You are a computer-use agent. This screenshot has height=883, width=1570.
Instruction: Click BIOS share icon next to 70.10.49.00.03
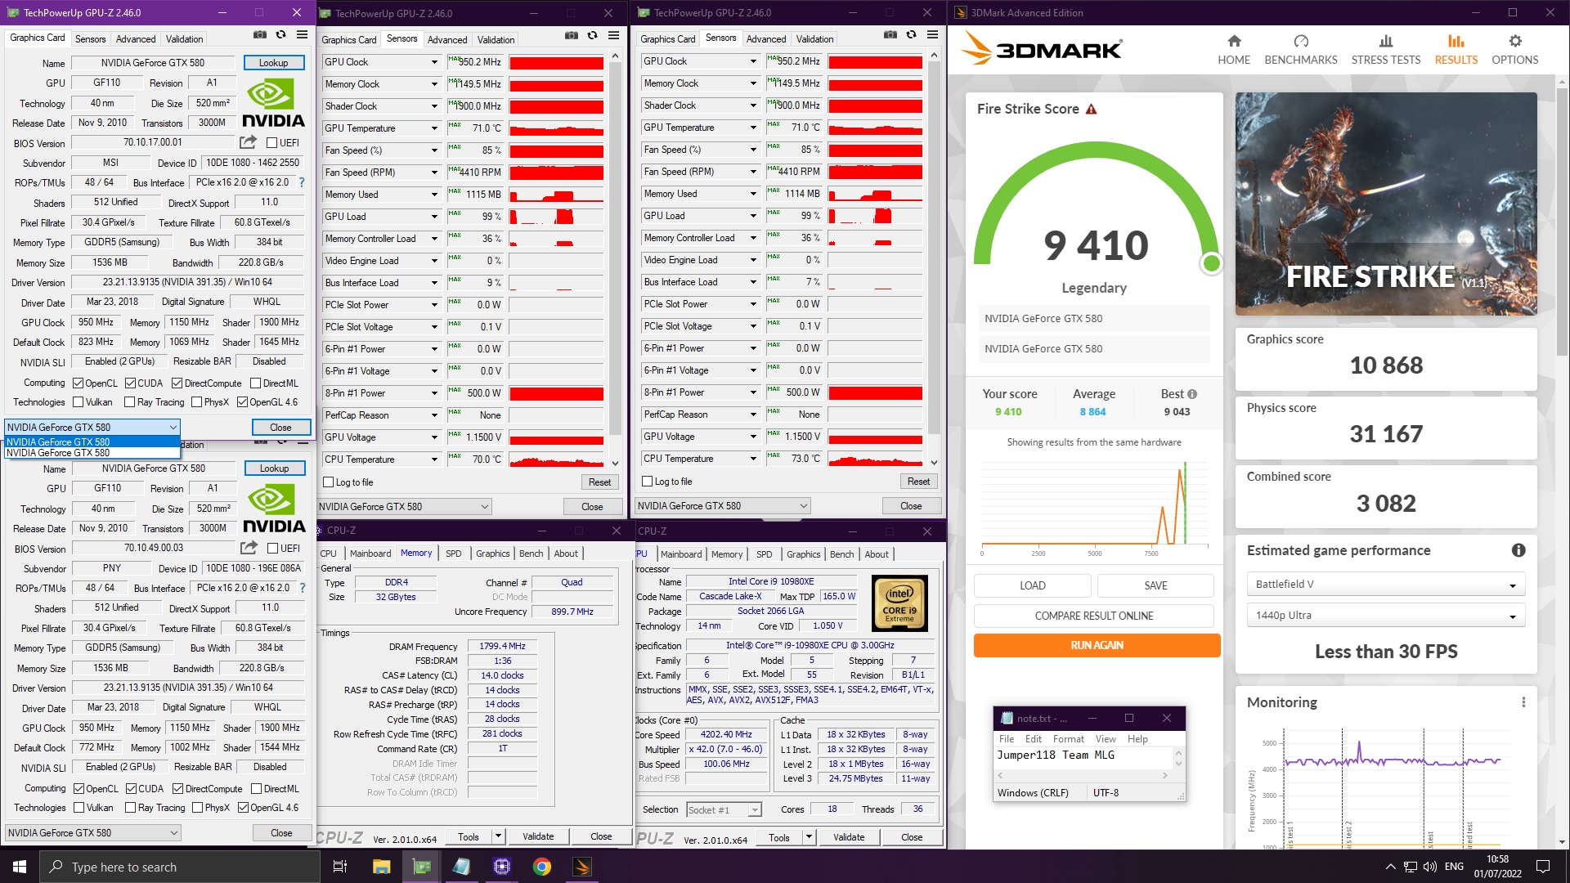click(249, 548)
